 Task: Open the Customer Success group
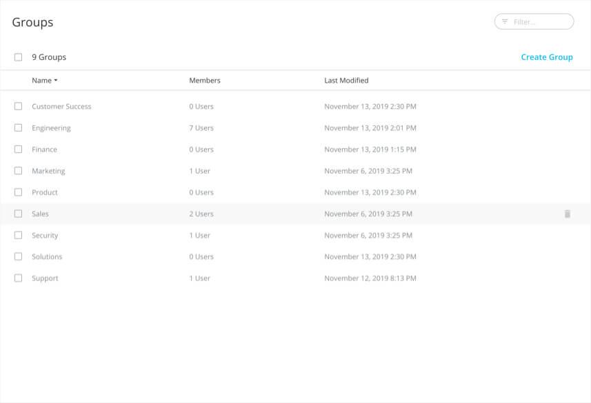(61, 107)
